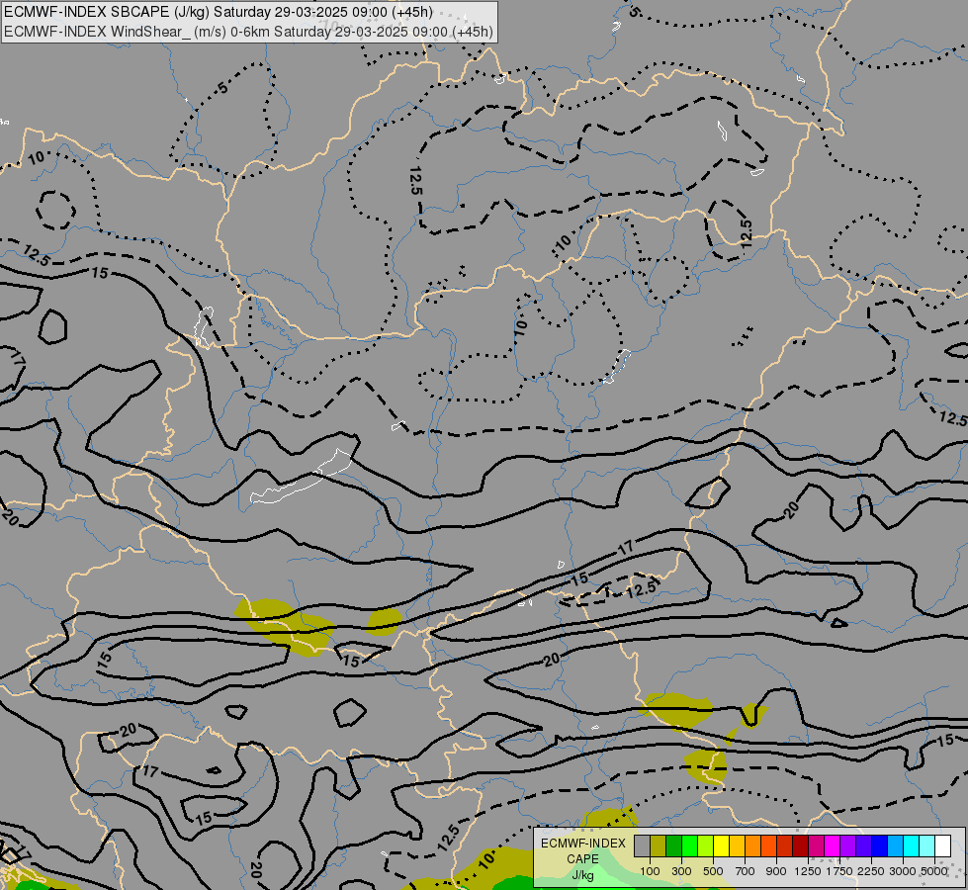Select the brick red legend swatch
This screenshot has height=890, width=968.
pyautogui.click(x=785, y=846)
